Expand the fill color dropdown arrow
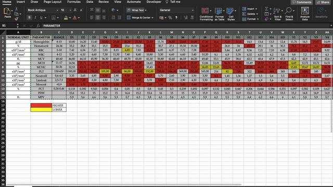Image resolution: width=333 pixels, height=187 pixels. pyautogui.click(x=70, y=18)
